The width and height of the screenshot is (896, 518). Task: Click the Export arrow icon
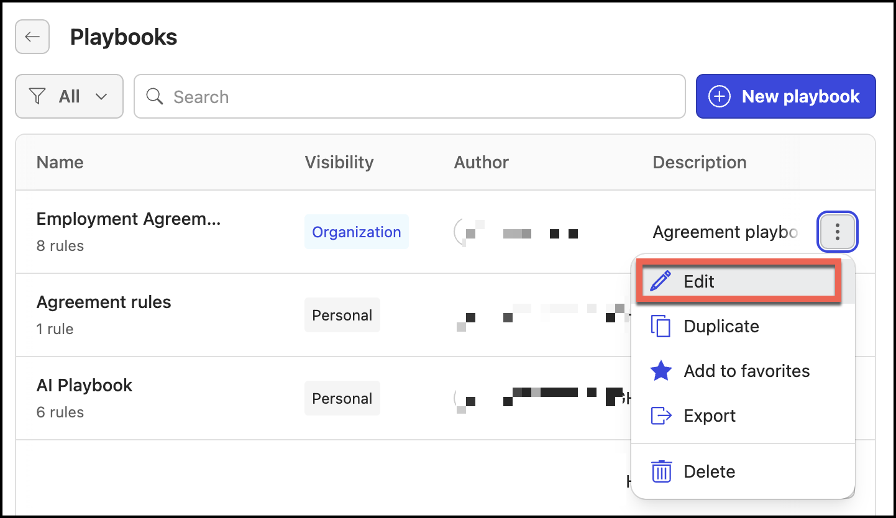pos(661,416)
